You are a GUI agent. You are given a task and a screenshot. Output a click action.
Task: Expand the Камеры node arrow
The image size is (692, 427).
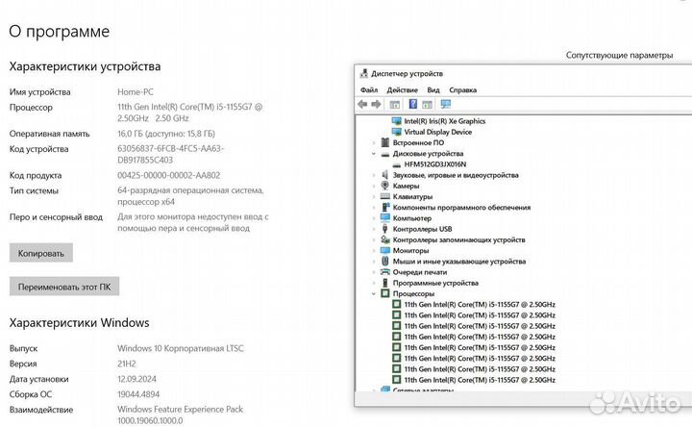[x=374, y=186]
